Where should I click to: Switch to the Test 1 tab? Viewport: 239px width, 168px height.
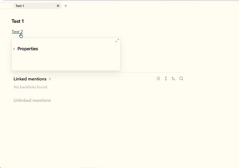click(34, 6)
